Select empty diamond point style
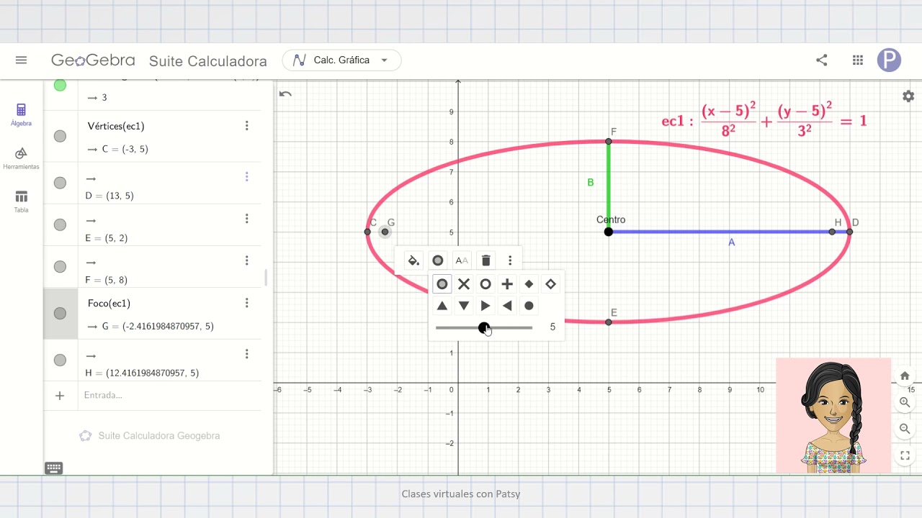This screenshot has width=922, height=518. tap(550, 284)
